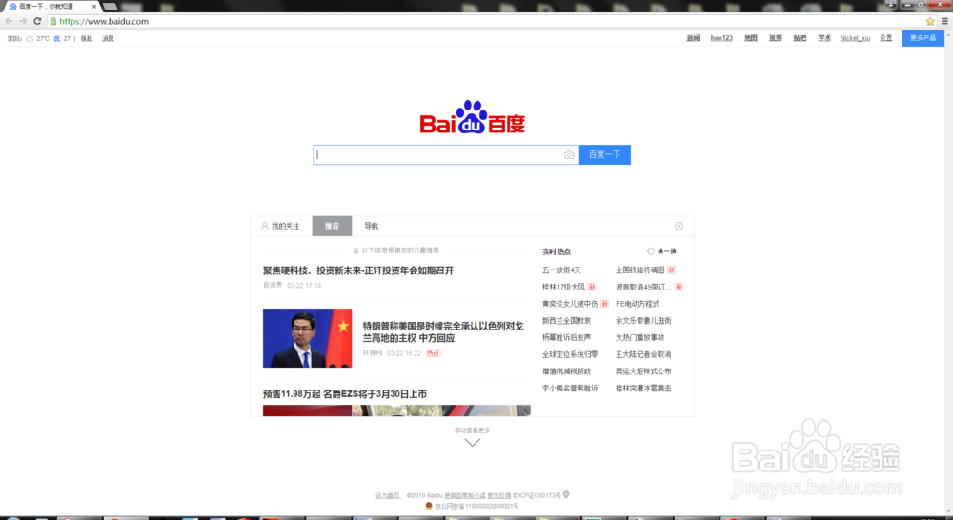Image resolution: width=953 pixels, height=520 pixels.
Task: Open the 京公网安备 registration link
Action: tap(476, 506)
